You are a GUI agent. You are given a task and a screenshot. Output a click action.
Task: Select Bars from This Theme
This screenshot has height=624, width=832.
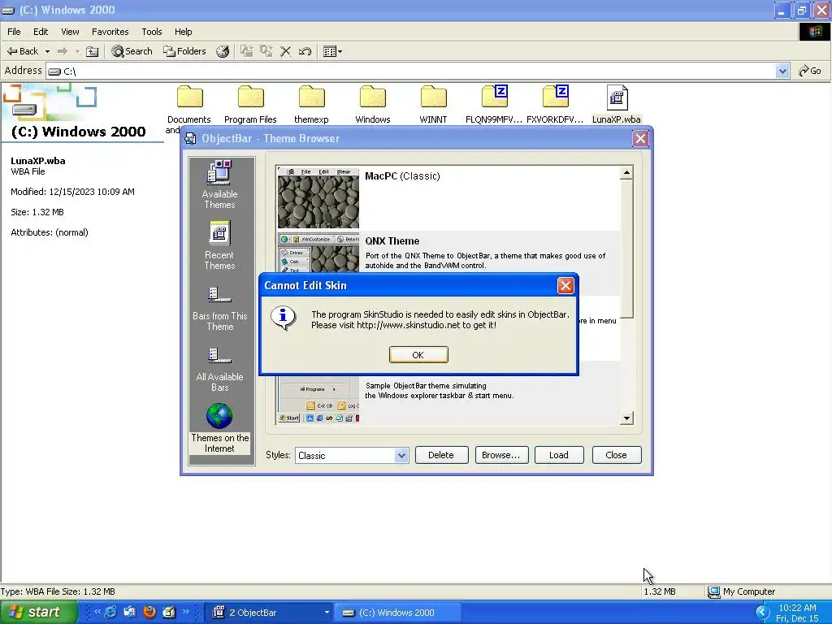[219, 308]
